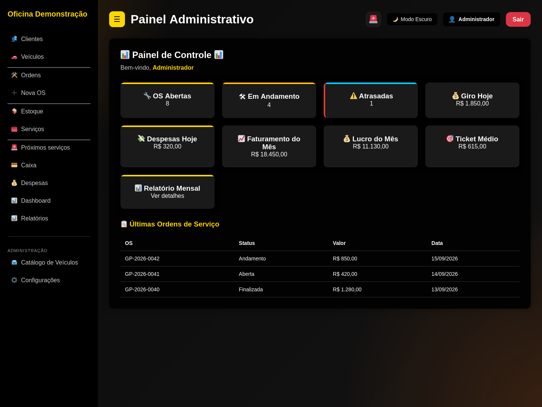Open Estoque in the sidebar

pos(49,112)
